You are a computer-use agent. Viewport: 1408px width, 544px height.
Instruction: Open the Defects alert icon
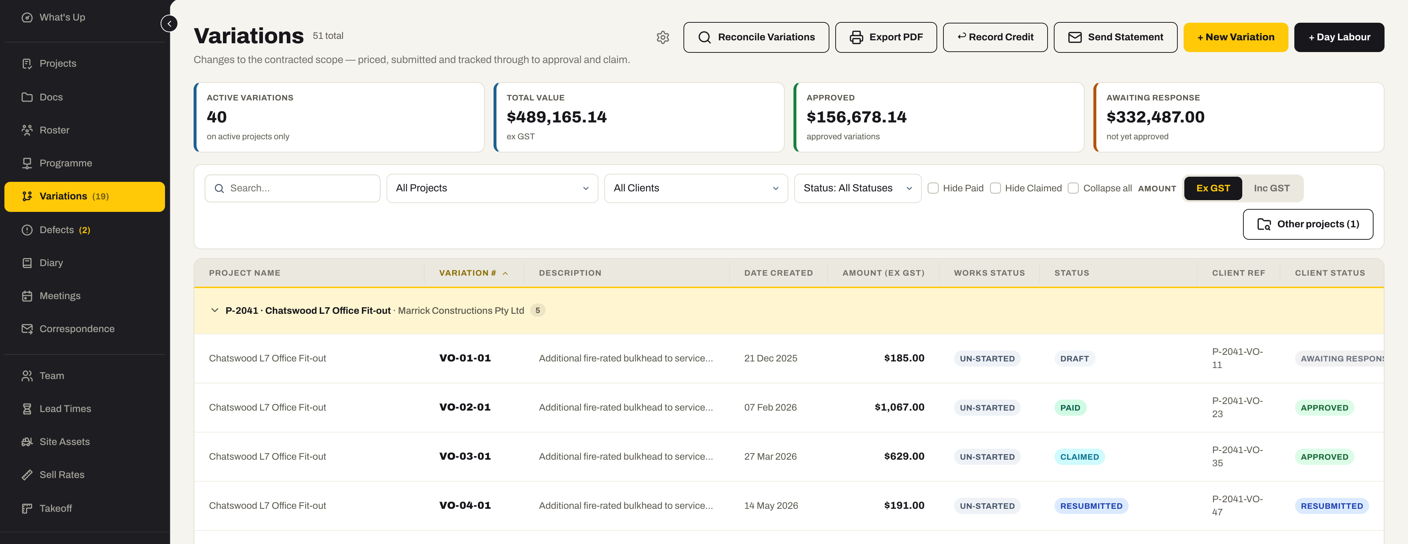(27, 230)
